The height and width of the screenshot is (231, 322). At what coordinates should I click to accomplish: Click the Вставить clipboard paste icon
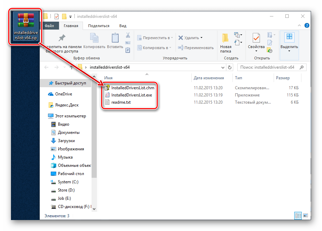[x=115, y=38]
